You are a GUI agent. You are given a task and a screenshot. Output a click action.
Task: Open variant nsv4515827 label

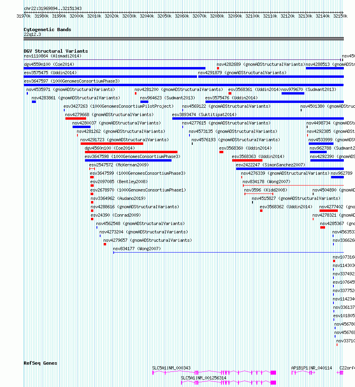point(296,199)
